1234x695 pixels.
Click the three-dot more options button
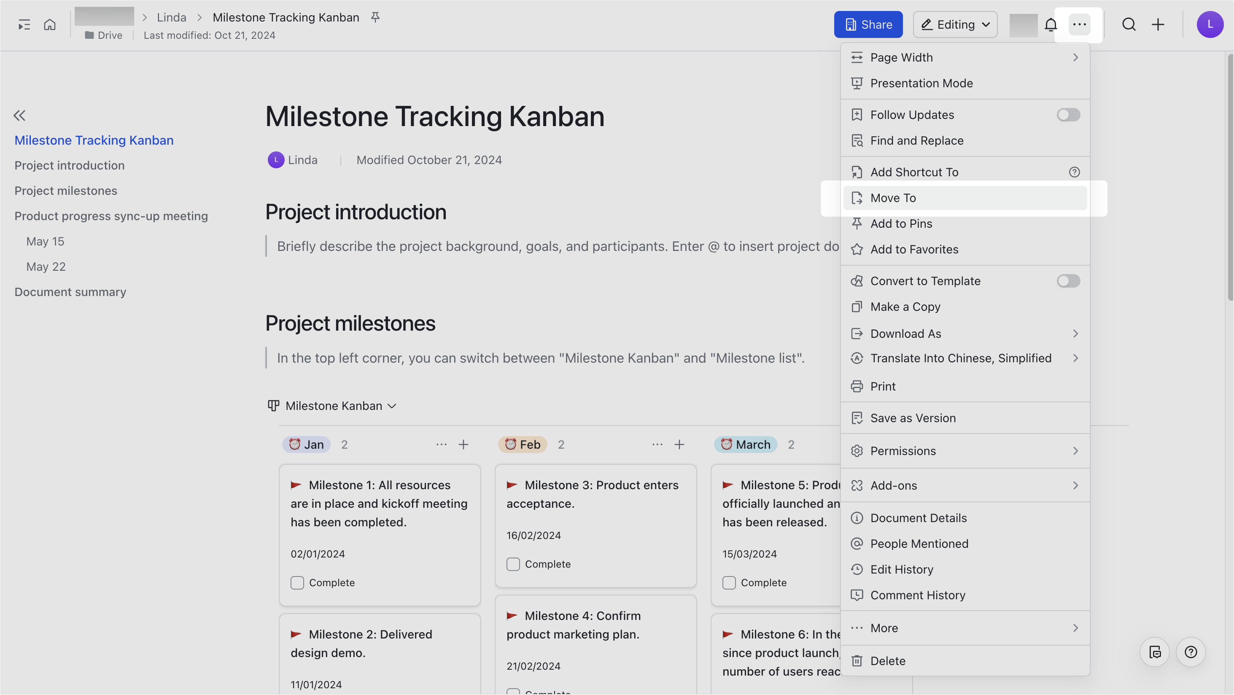coord(1079,24)
